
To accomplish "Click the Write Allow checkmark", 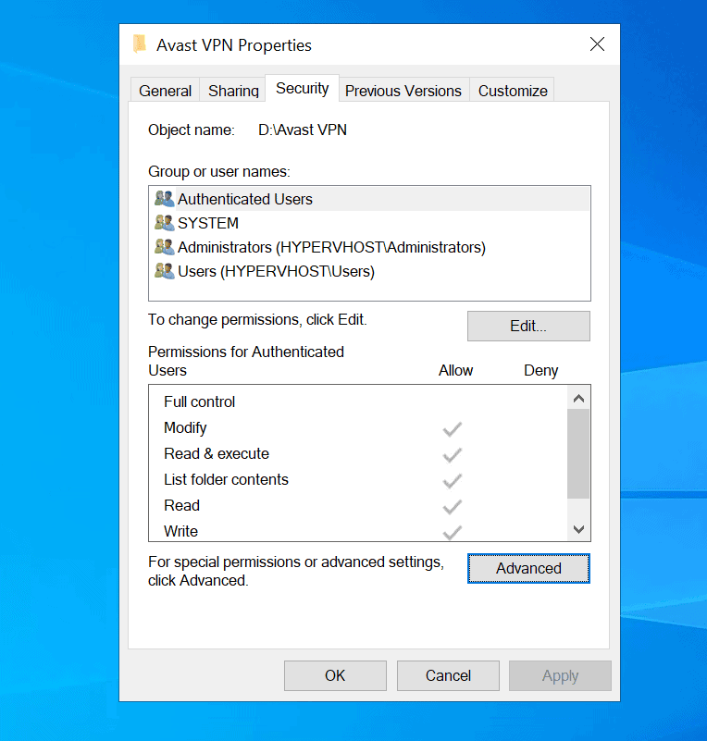I will [452, 533].
